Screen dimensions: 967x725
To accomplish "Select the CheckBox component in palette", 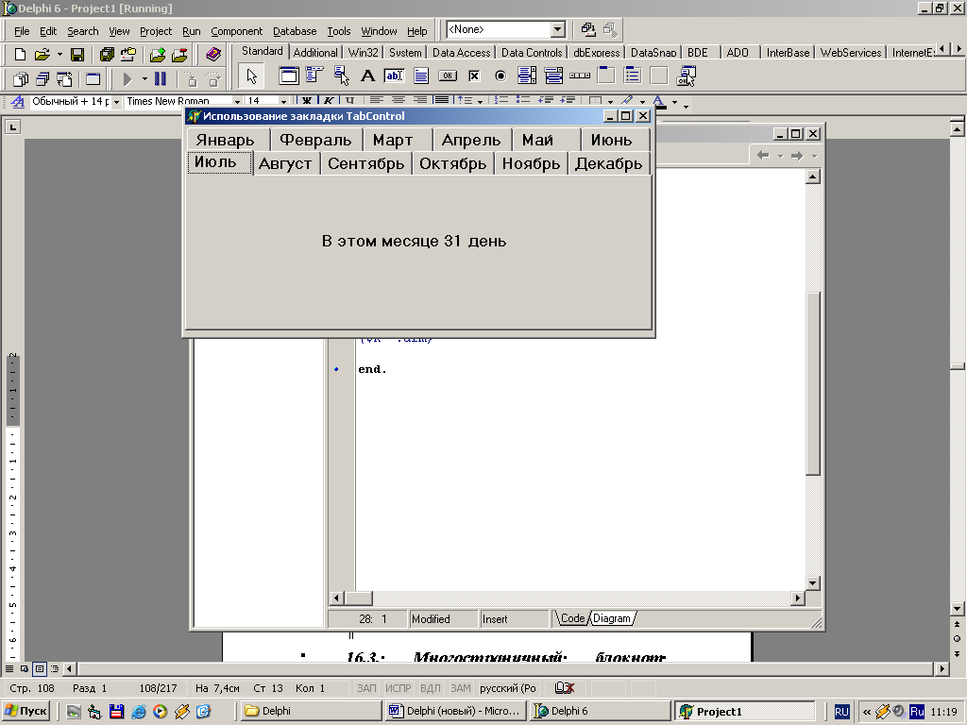I will [x=474, y=76].
